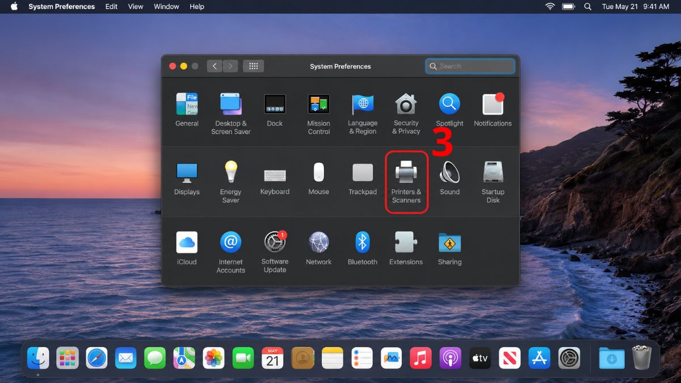
Task: Open Internet Accounts preferences
Action: [230, 252]
